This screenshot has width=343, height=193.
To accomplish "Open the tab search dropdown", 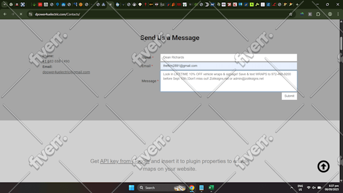I will [5, 5].
